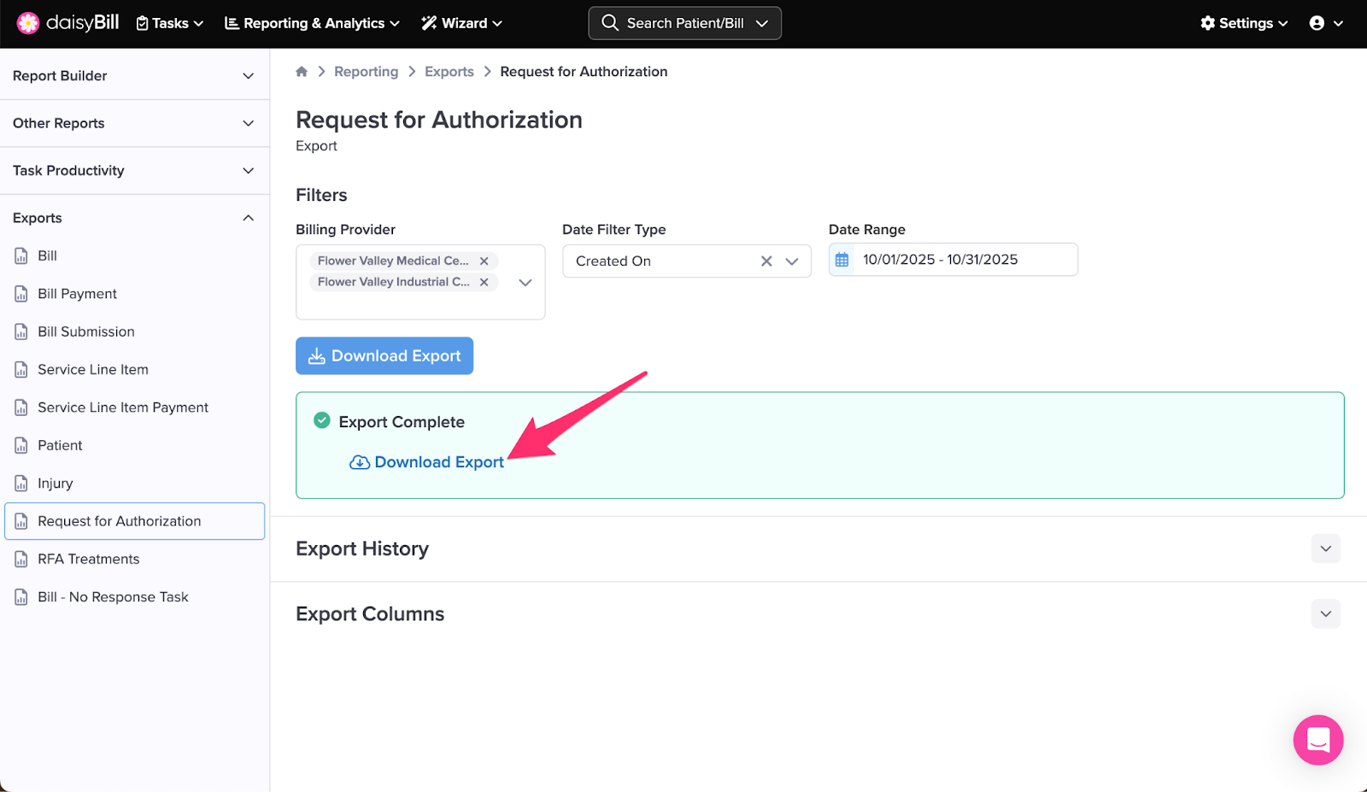Screen dimensions: 1367x792
Task: Open the user account icon menu
Action: [1325, 23]
